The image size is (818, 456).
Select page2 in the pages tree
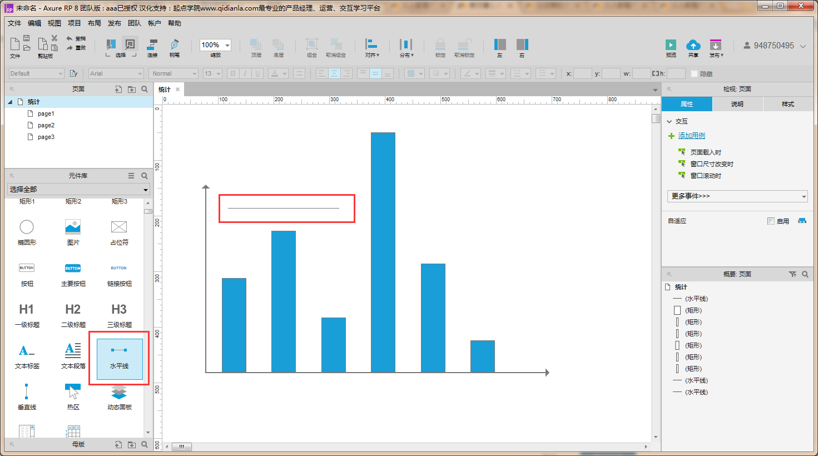(46, 125)
